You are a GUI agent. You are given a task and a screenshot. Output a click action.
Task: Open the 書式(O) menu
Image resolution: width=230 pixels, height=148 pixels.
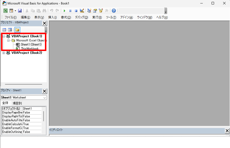(66, 17)
